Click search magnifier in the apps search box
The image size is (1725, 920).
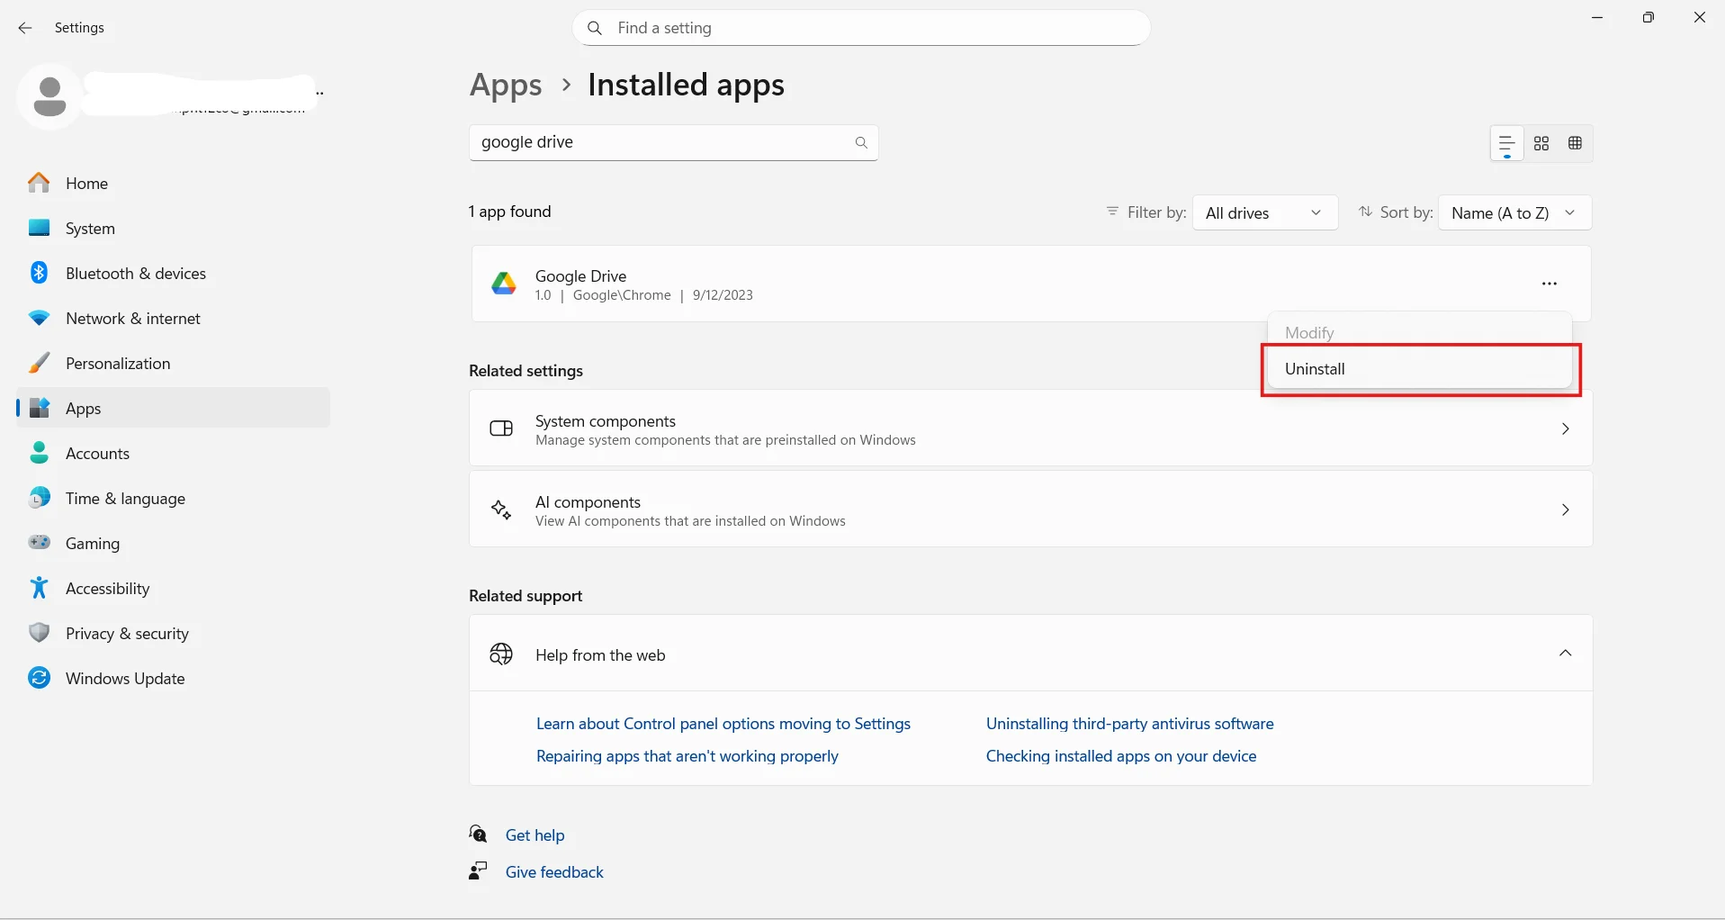point(861,142)
